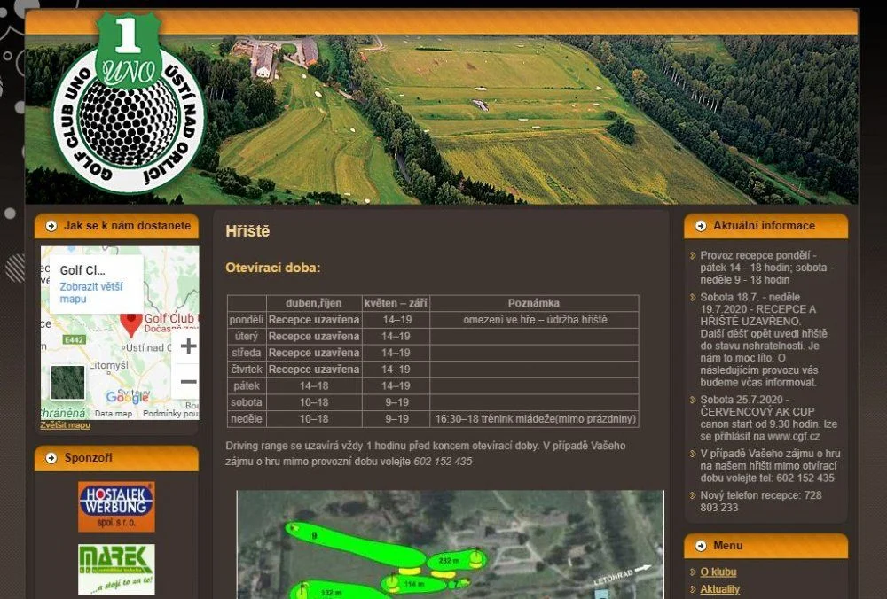887x599 pixels.
Task: Open the Marek sponsor logo
Action: click(x=116, y=569)
